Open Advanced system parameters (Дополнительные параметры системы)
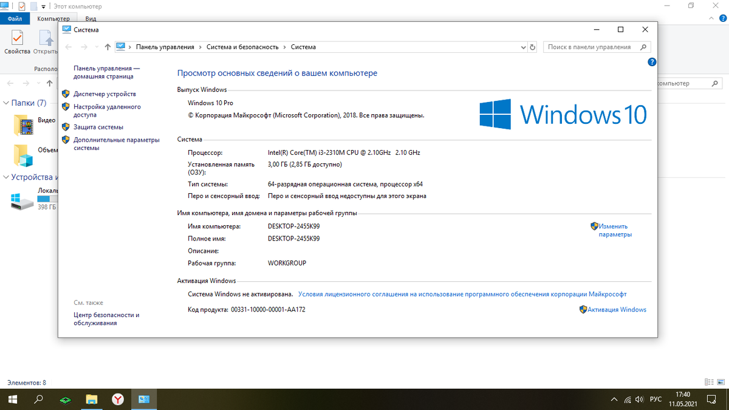Image resolution: width=729 pixels, height=410 pixels. click(117, 144)
